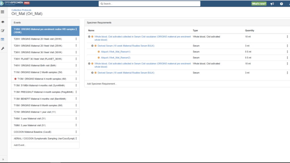This screenshot has width=290, height=163.
Task: Click the red indicator beside T13M 4 month samples
Action: pos(16,79)
